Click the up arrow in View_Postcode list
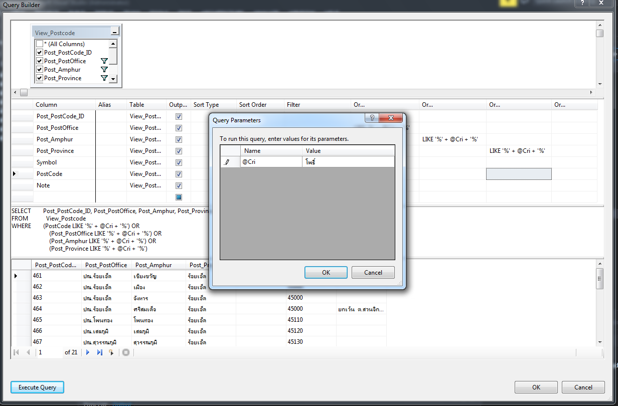Screen dimensions: 618x406 pos(113,44)
